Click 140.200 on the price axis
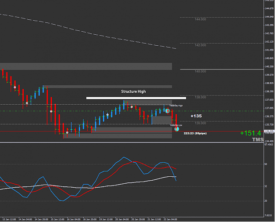The height and width of the screenshot is (222, 275). coord(269,66)
